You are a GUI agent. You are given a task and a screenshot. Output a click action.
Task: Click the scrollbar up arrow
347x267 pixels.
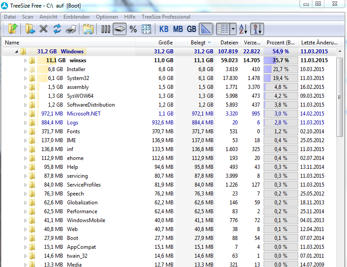coord(340,51)
